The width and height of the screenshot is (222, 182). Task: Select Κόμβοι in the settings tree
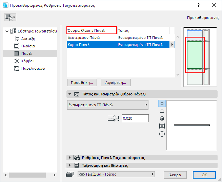(x=27, y=61)
